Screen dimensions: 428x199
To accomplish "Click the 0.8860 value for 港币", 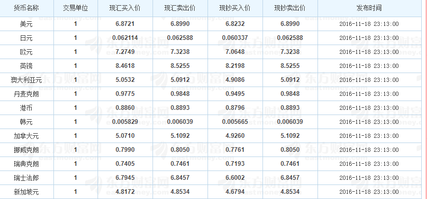I will tap(125, 108).
